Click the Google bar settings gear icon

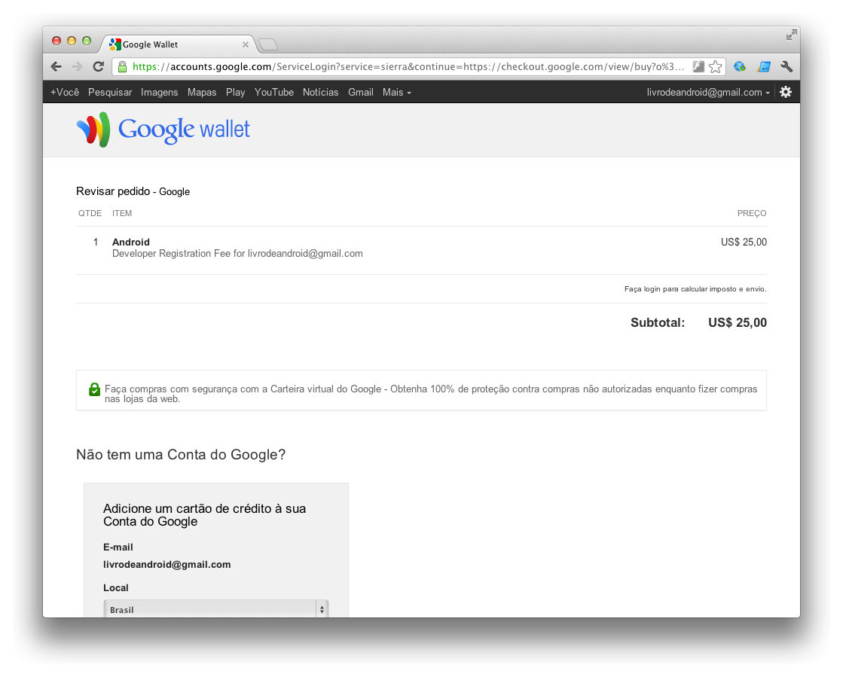pyautogui.click(x=786, y=92)
